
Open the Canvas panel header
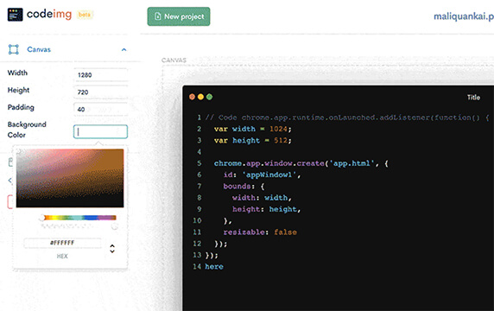67,49
